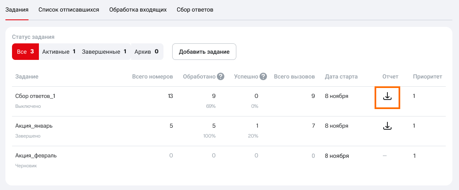The image size is (459, 190).
Task: Download report for Сбор ответов_1
Action: (x=387, y=97)
